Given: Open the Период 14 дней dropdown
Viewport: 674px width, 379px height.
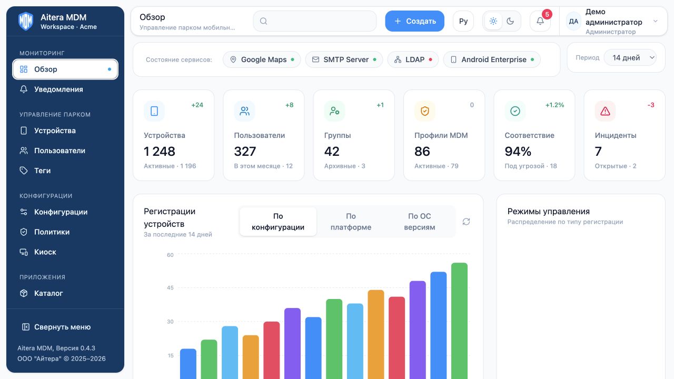Looking at the screenshot, I should pos(630,58).
